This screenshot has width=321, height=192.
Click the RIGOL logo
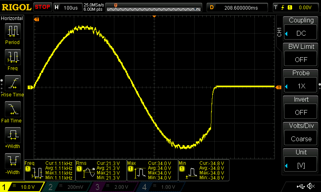[16, 7]
